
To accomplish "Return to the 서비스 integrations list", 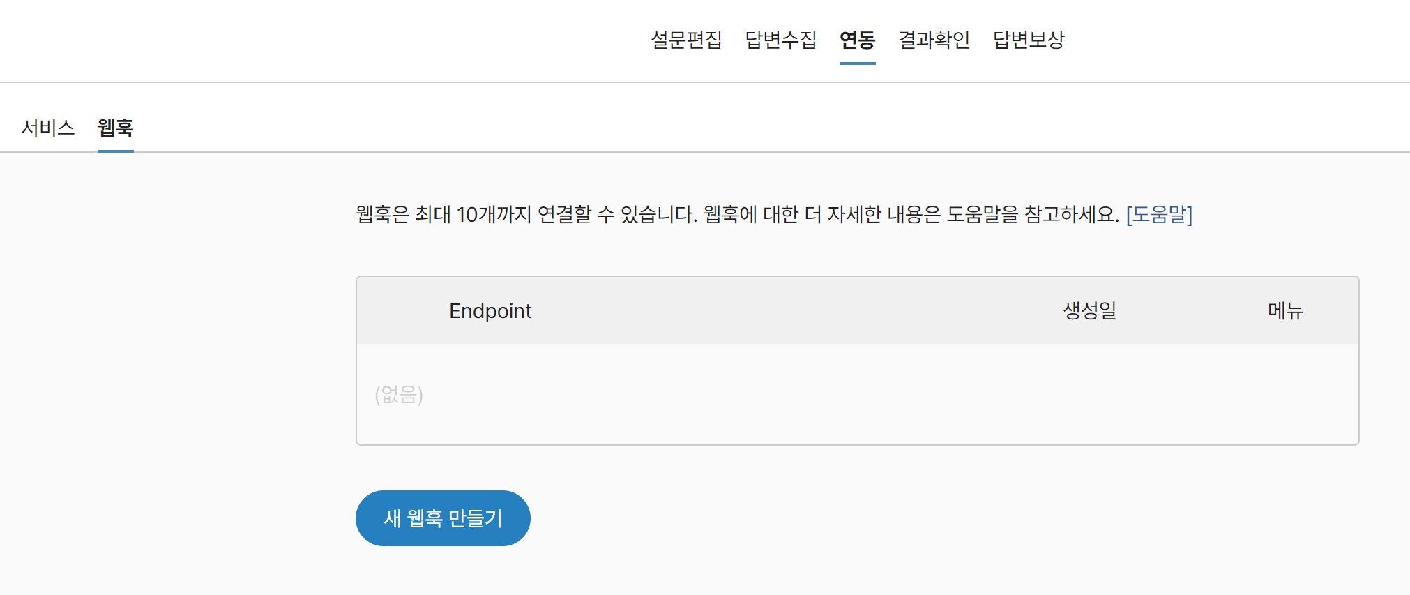I will pos(49,128).
